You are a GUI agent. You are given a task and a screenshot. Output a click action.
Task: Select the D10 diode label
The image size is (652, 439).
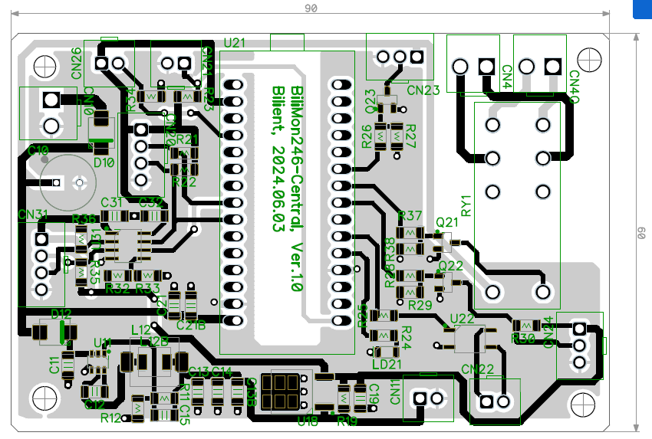point(104,163)
